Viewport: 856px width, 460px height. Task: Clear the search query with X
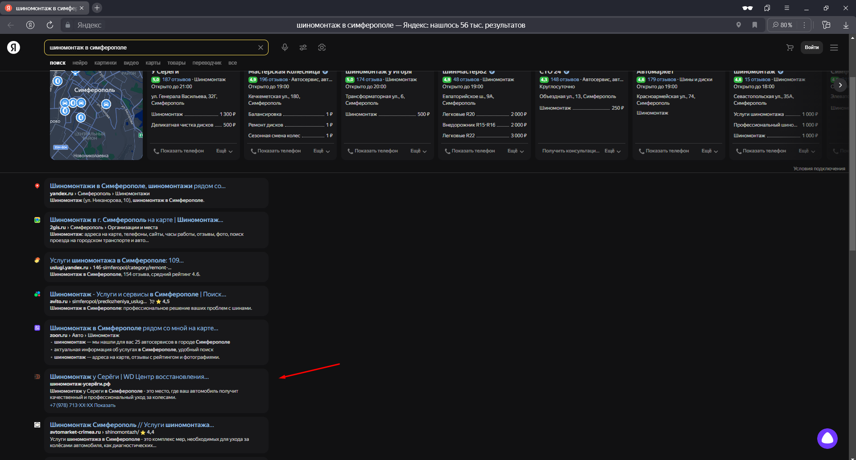[x=261, y=48]
